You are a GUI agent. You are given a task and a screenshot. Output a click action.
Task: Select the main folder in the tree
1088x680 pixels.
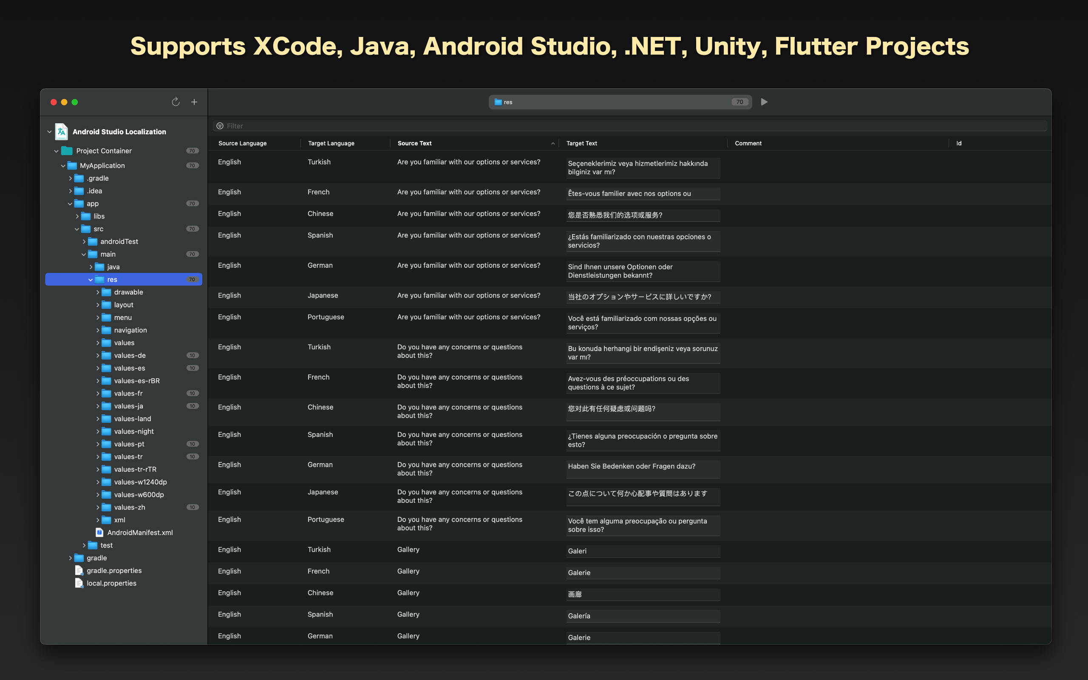[x=124, y=254]
